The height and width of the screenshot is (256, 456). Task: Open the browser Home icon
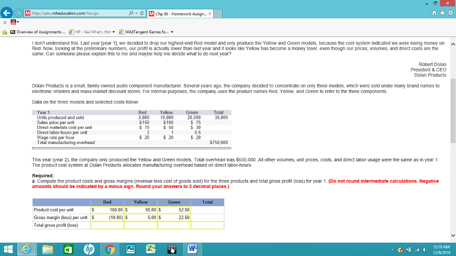[434, 13]
